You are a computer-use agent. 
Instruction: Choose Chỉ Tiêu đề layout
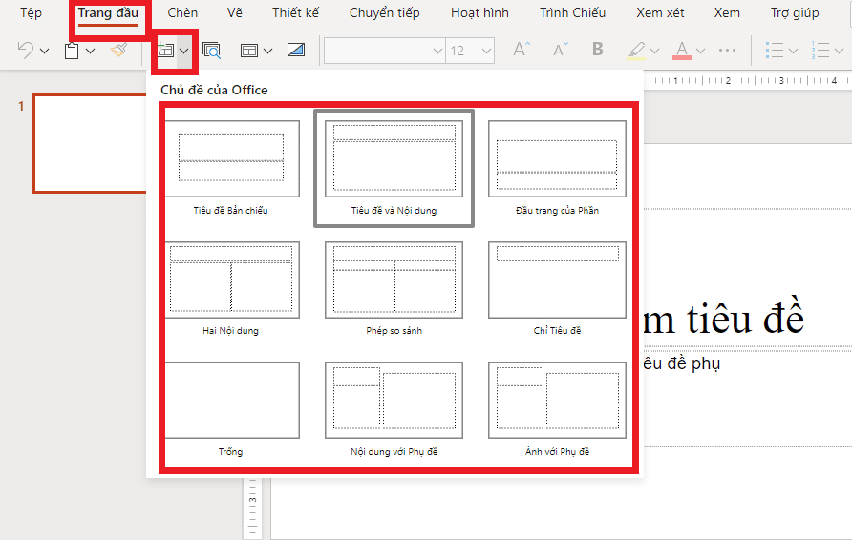pyautogui.click(x=557, y=289)
